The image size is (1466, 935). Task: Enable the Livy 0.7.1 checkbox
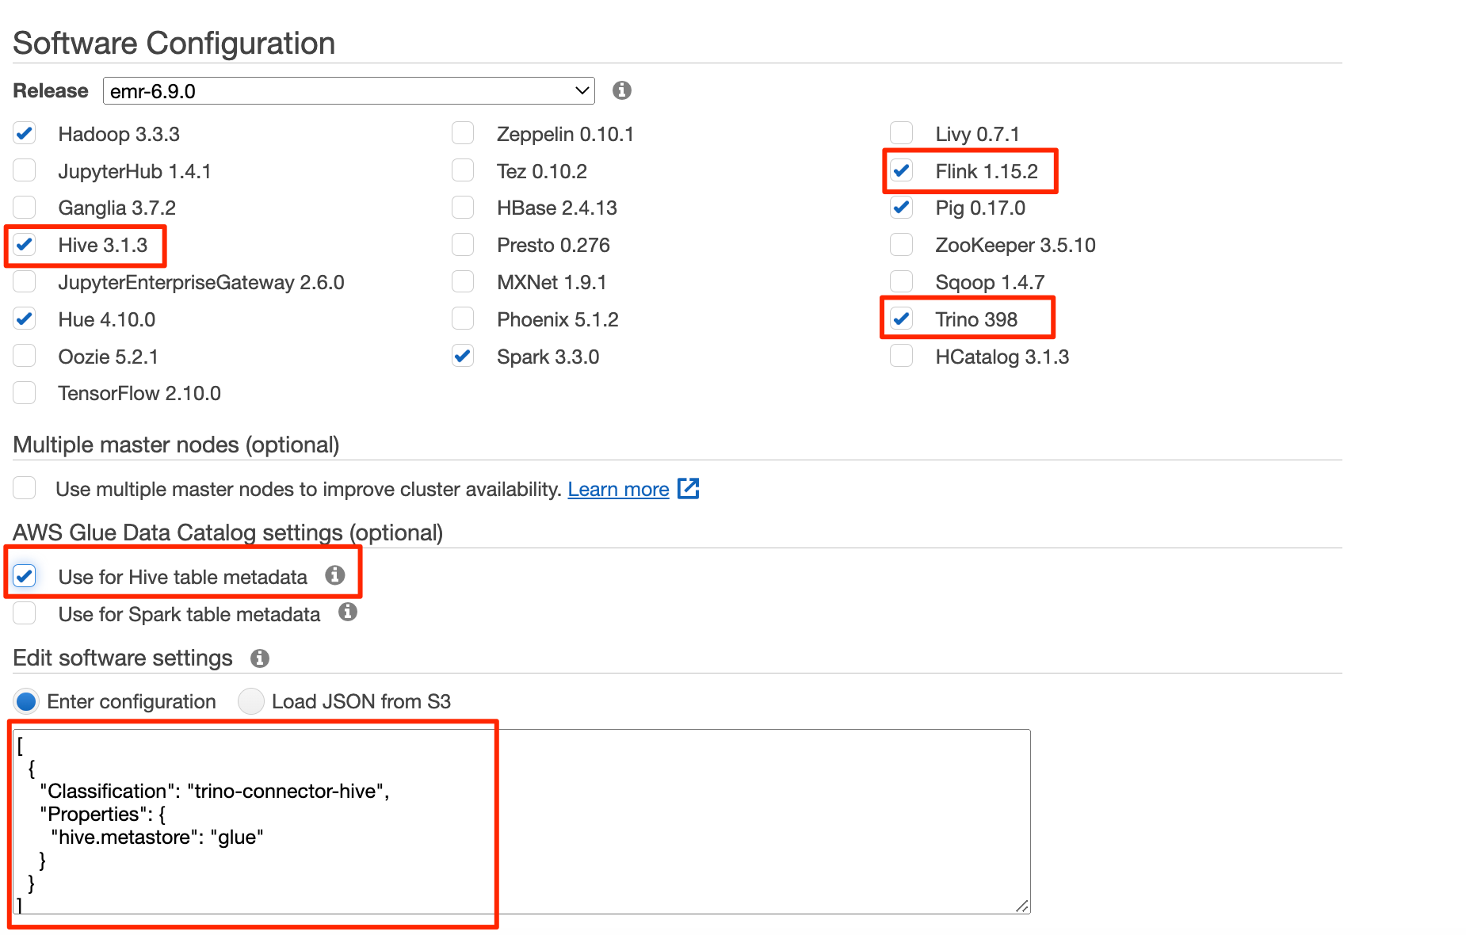pos(901,133)
